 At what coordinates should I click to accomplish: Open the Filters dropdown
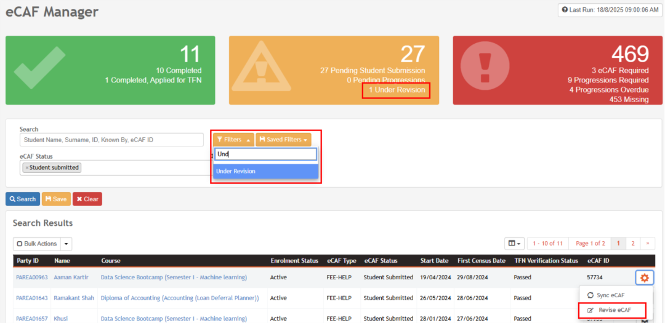click(234, 140)
